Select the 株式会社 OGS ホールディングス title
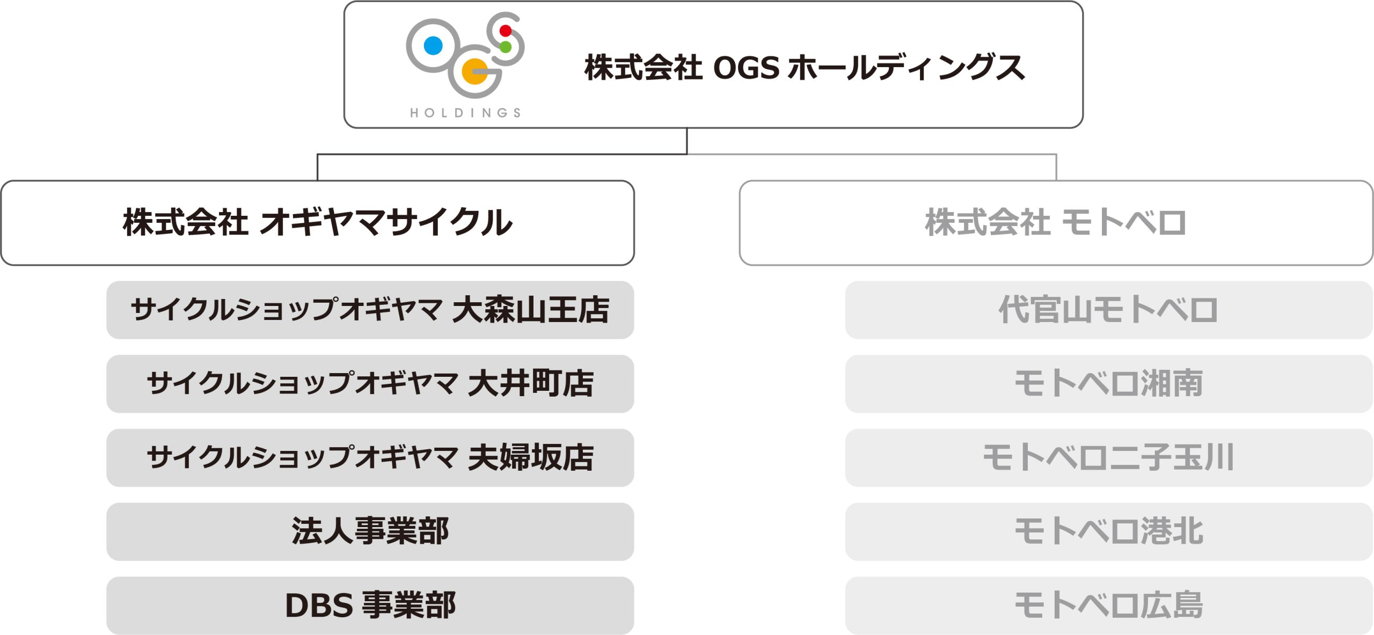Viewport: 1374px width, 635px height. (x=805, y=68)
